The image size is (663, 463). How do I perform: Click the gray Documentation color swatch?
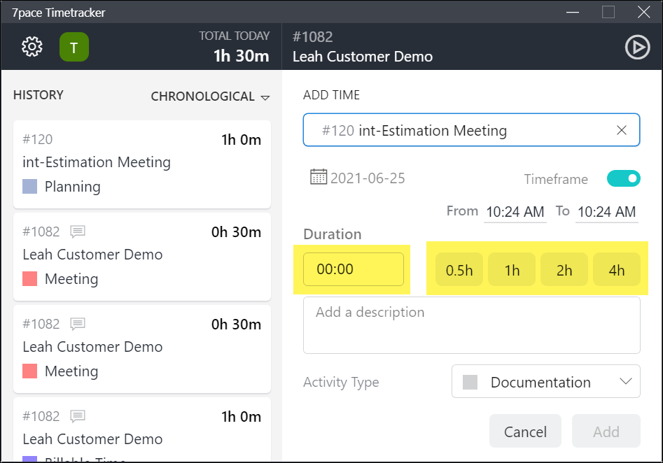click(x=470, y=382)
